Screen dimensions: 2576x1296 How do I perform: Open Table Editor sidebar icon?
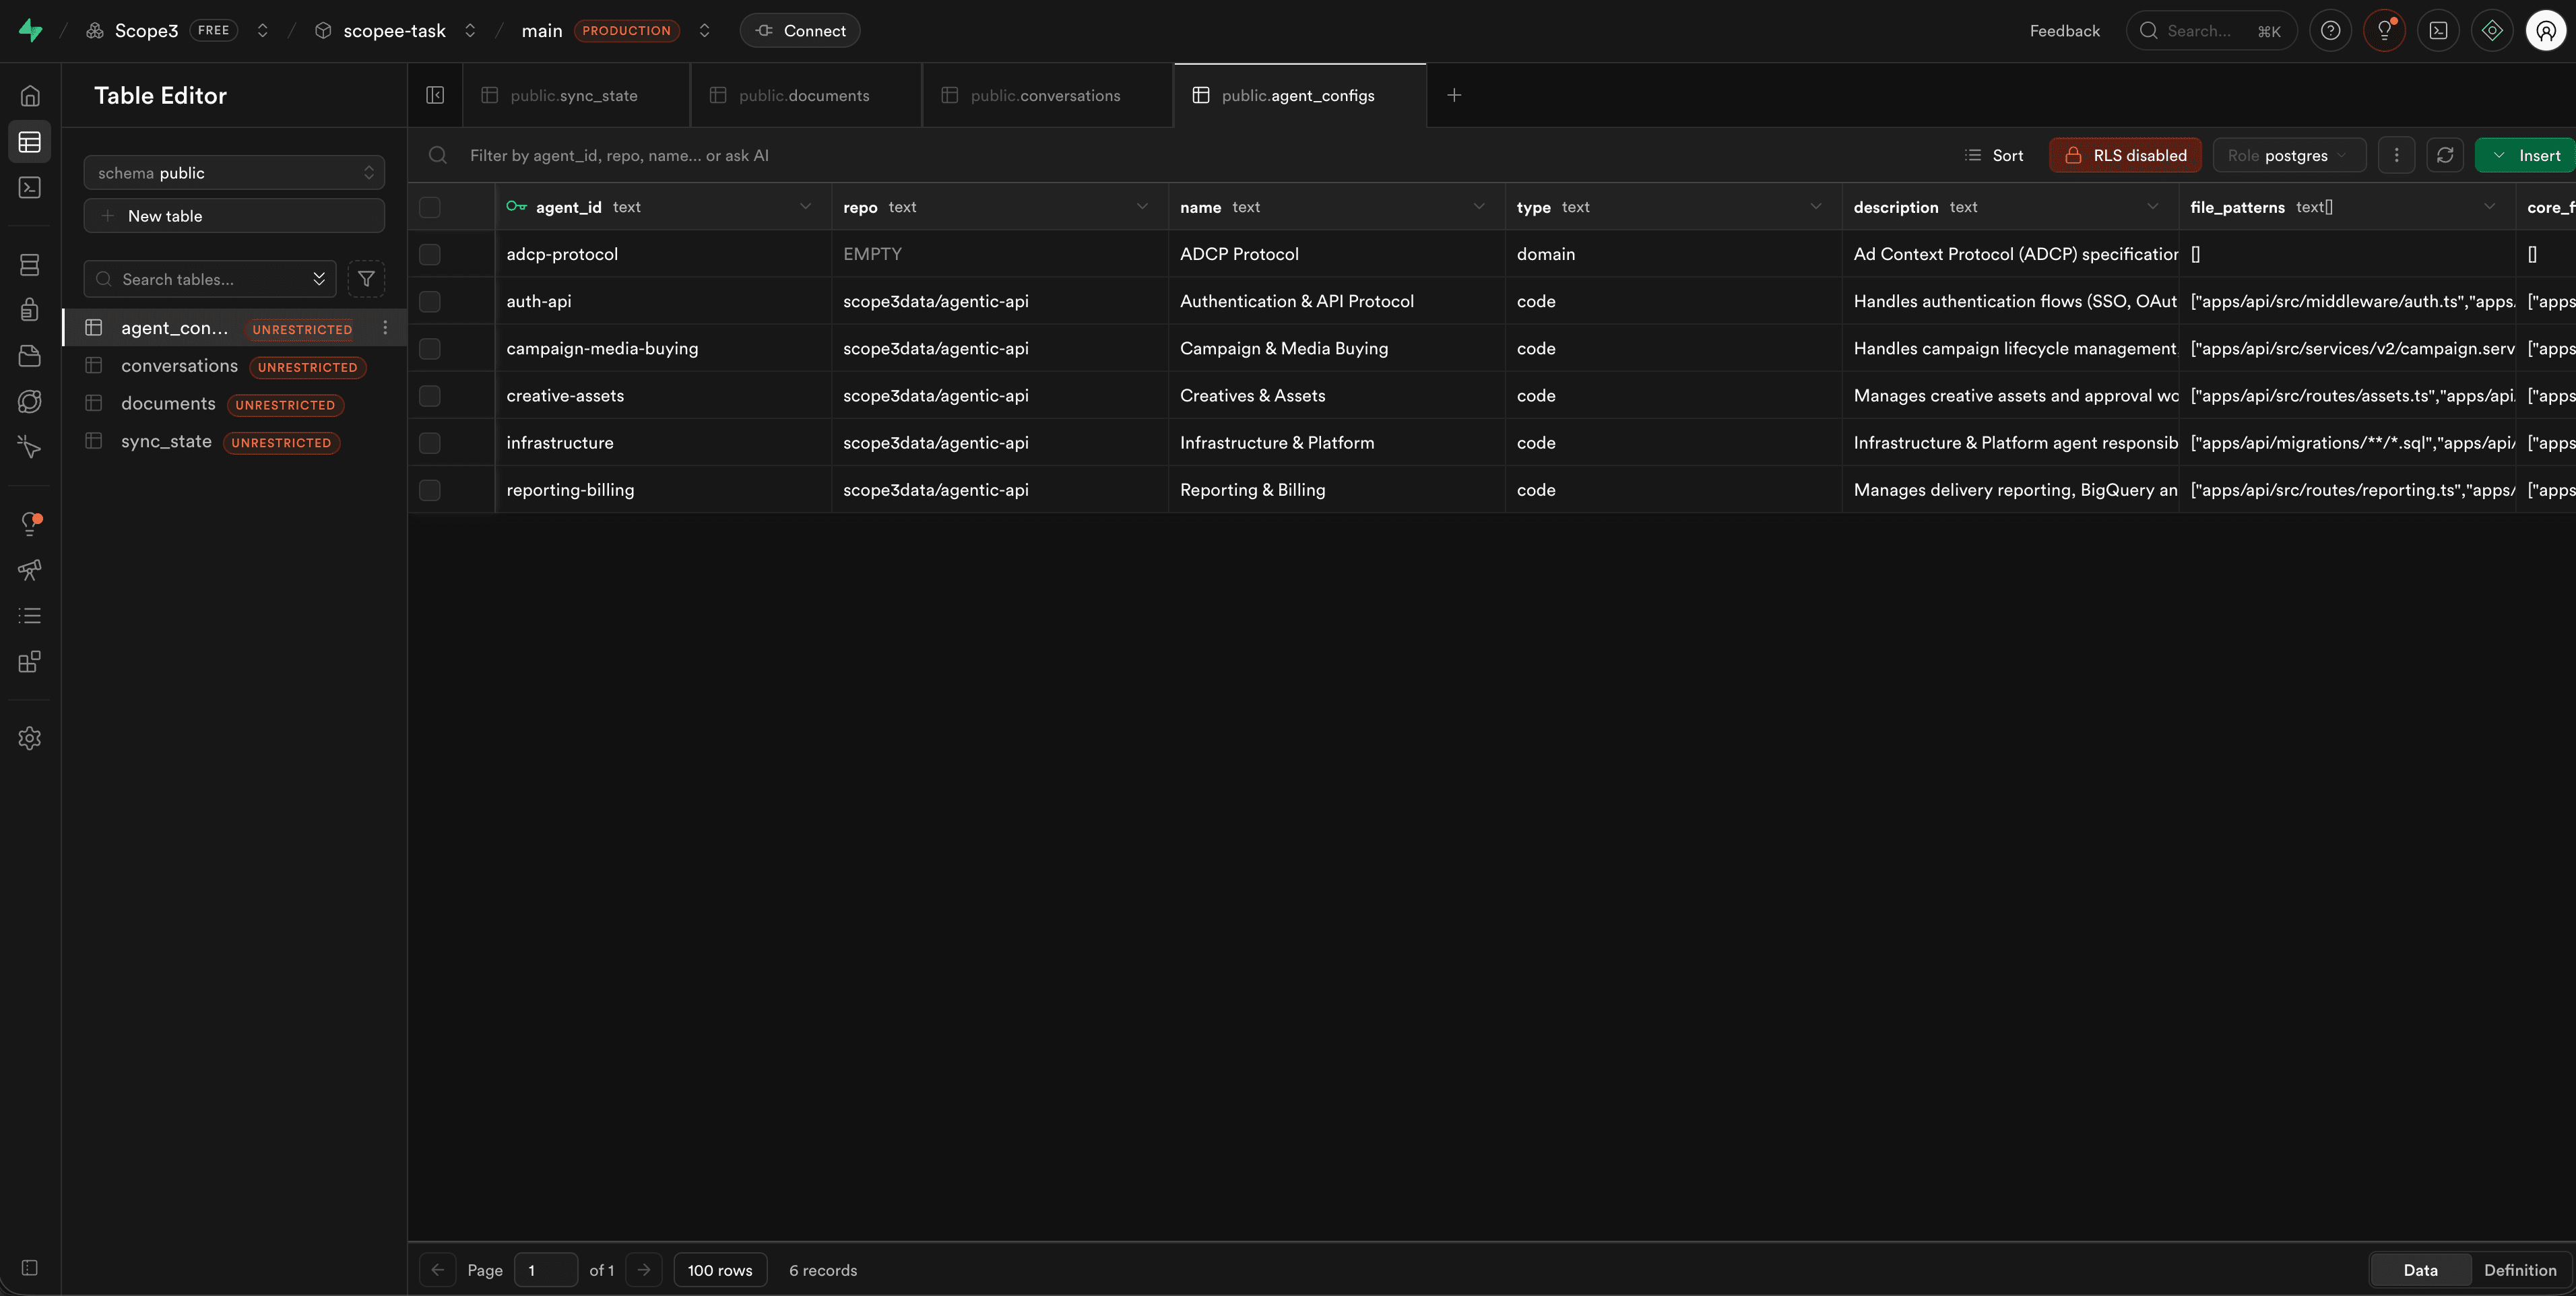click(x=30, y=142)
